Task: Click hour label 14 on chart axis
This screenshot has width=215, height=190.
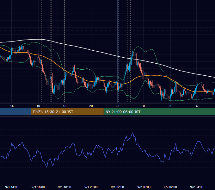Action: 12,106
